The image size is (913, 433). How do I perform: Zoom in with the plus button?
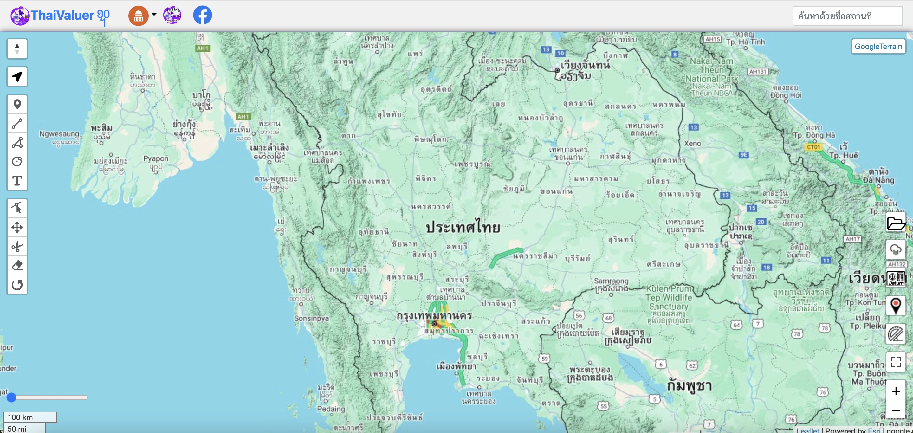tap(896, 391)
